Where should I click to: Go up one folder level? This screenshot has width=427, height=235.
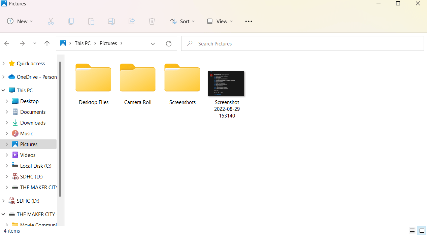click(47, 43)
